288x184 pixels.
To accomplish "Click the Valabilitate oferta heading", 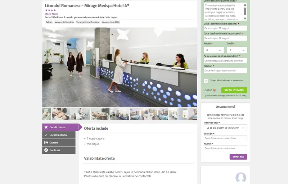I will [x=99, y=158].
